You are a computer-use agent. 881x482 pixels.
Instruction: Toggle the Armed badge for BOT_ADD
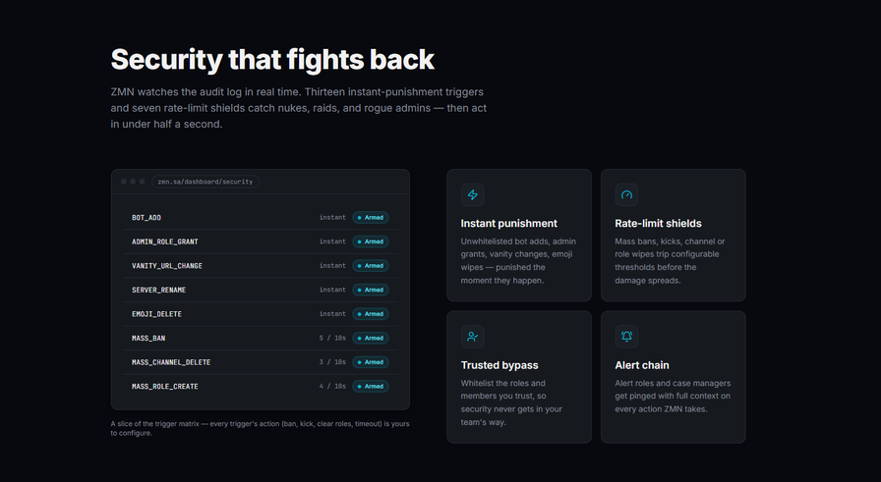pyautogui.click(x=371, y=218)
